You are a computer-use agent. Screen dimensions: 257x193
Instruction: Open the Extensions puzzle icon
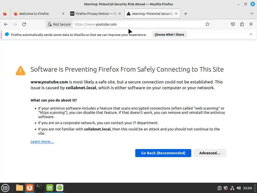click(x=242, y=24)
